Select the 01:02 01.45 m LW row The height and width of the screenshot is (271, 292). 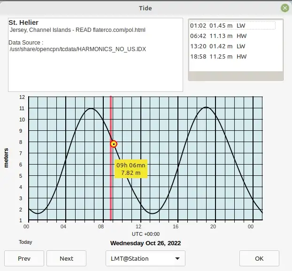click(x=232, y=25)
